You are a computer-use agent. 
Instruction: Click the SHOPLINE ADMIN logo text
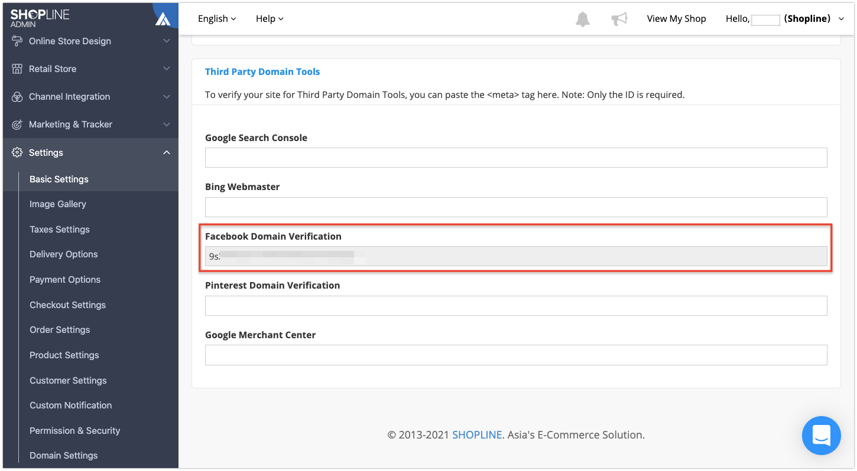coord(40,18)
